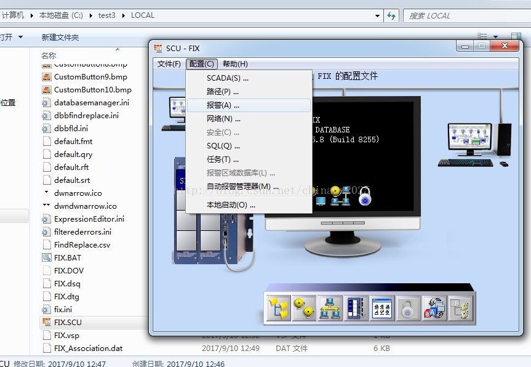This screenshot has height=367, width=531.
Task: Click the FIX.SCU file icon
Action: [x=46, y=322]
